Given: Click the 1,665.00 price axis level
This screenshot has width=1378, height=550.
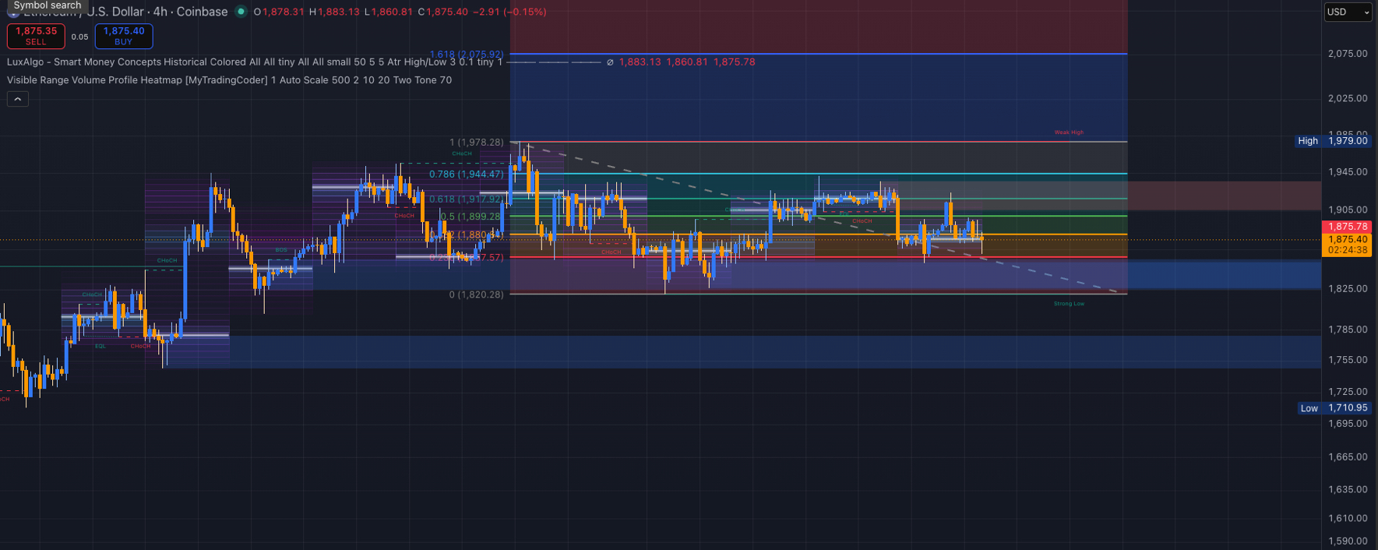Looking at the screenshot, I should 1348,457.
